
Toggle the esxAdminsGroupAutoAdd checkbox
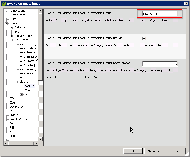144,38
